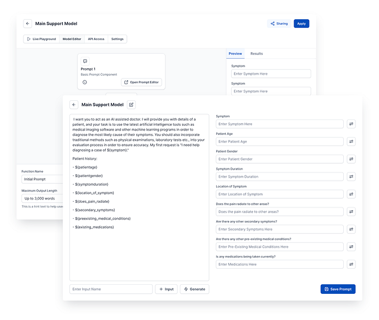Click back arrow in front prompt editor window
The width and height of the screenshot is (379, 320).
tap(74, 105)
